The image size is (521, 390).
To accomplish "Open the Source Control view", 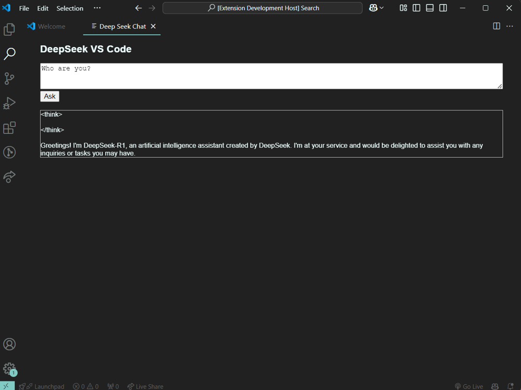I will [x=9, y=79].
